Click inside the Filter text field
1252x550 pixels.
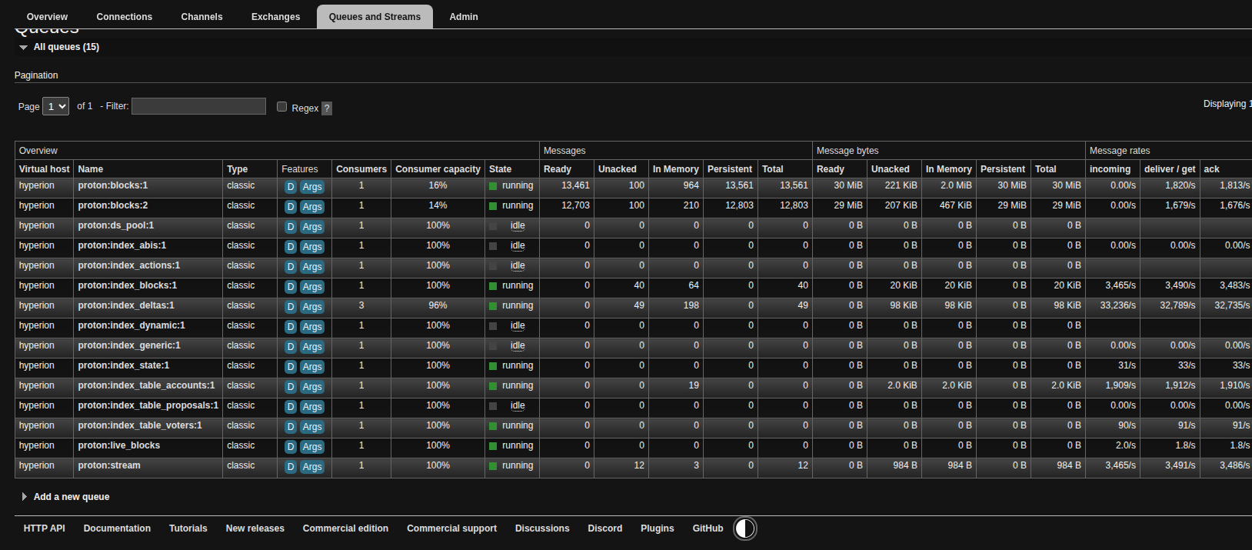(x=198, y=106)
